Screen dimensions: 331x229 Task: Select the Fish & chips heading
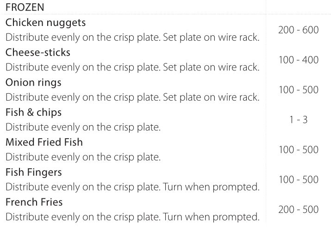[33, 113]
